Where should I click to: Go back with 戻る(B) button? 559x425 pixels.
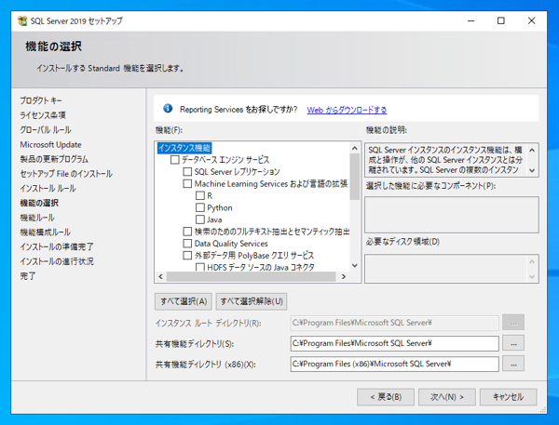point(386,397)
